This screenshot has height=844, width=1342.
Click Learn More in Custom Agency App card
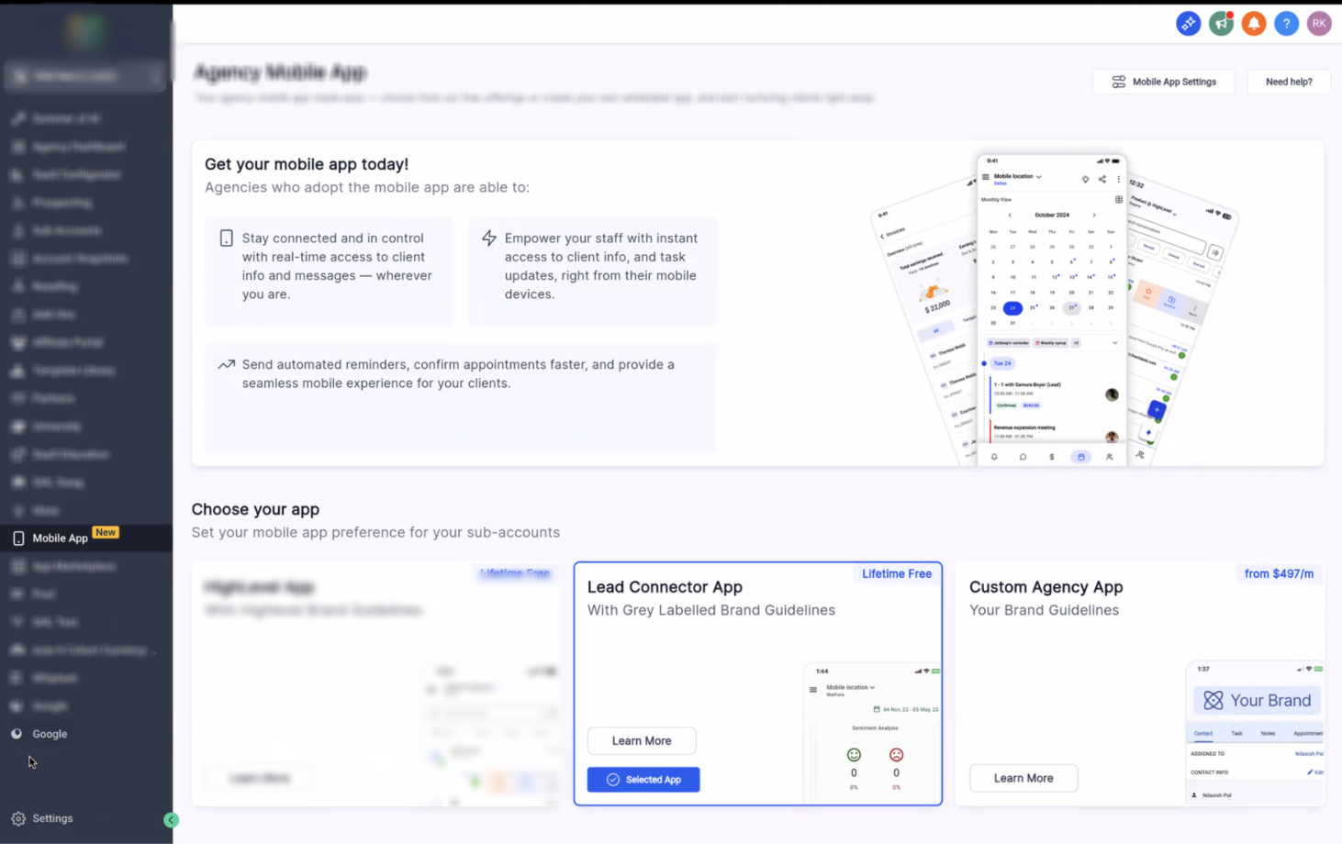click(x=1023, y=778)
